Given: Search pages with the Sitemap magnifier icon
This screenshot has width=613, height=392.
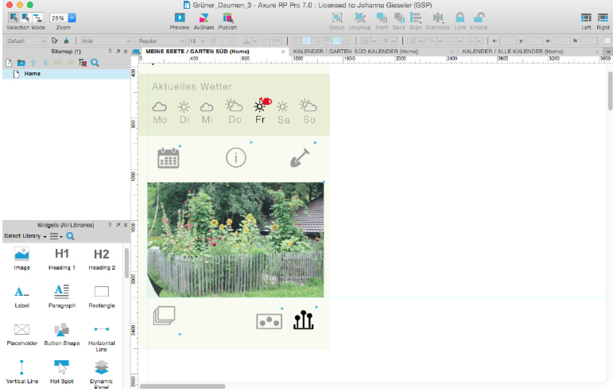Looking at the screenshot, I should (x=95, y=63).
